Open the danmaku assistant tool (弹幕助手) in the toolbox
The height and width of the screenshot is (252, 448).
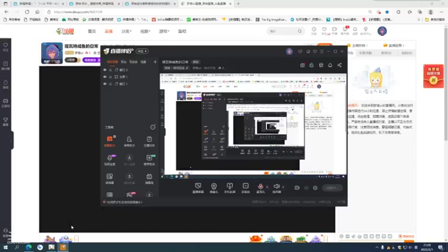[x=109, y=141]
